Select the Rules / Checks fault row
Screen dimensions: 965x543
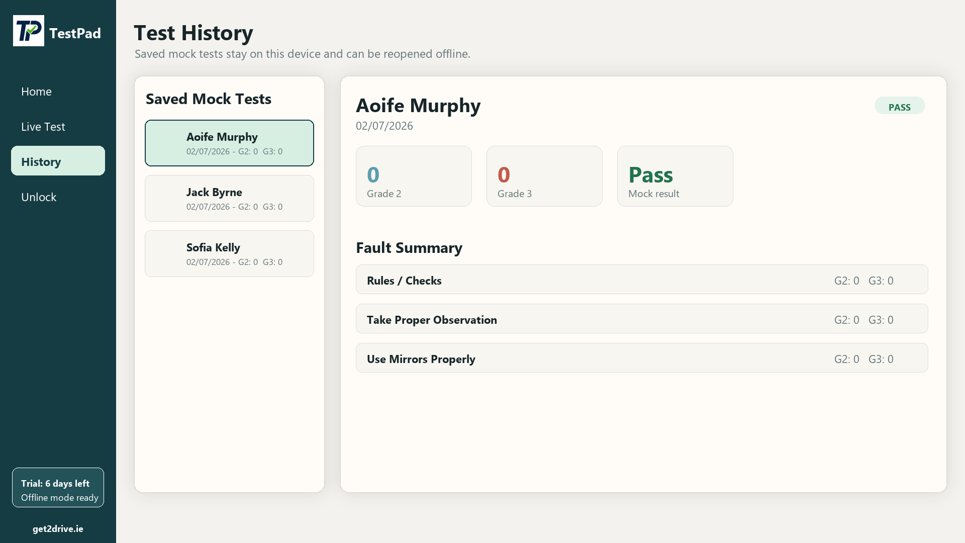[642, 280]
